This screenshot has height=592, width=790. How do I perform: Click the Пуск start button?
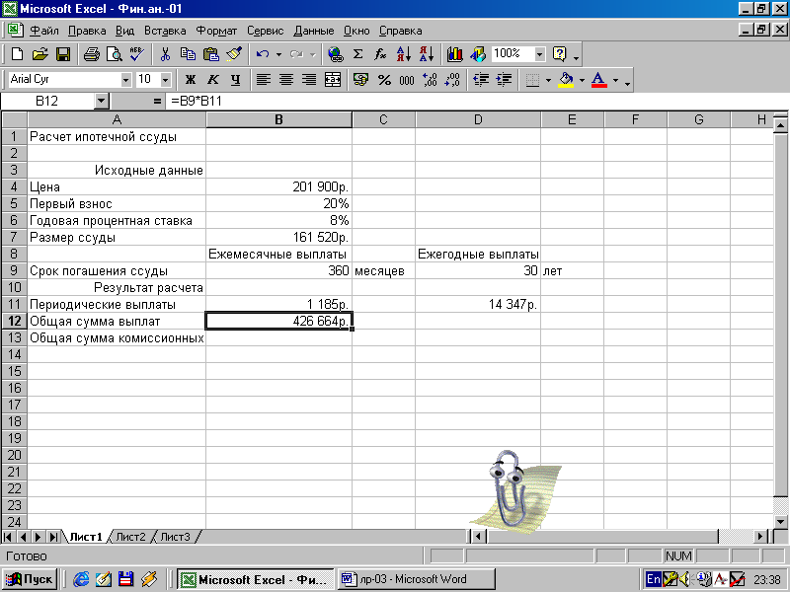pos(30,579)
